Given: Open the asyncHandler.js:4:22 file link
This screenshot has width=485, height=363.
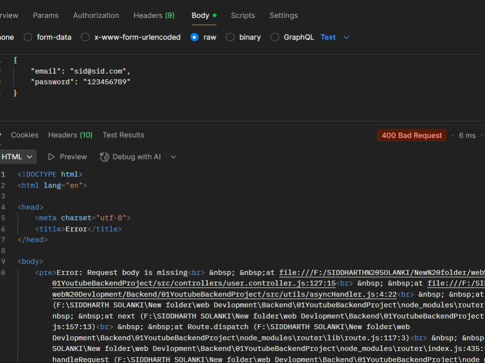Looking at the screenshot, I should [x=224, y=294].
